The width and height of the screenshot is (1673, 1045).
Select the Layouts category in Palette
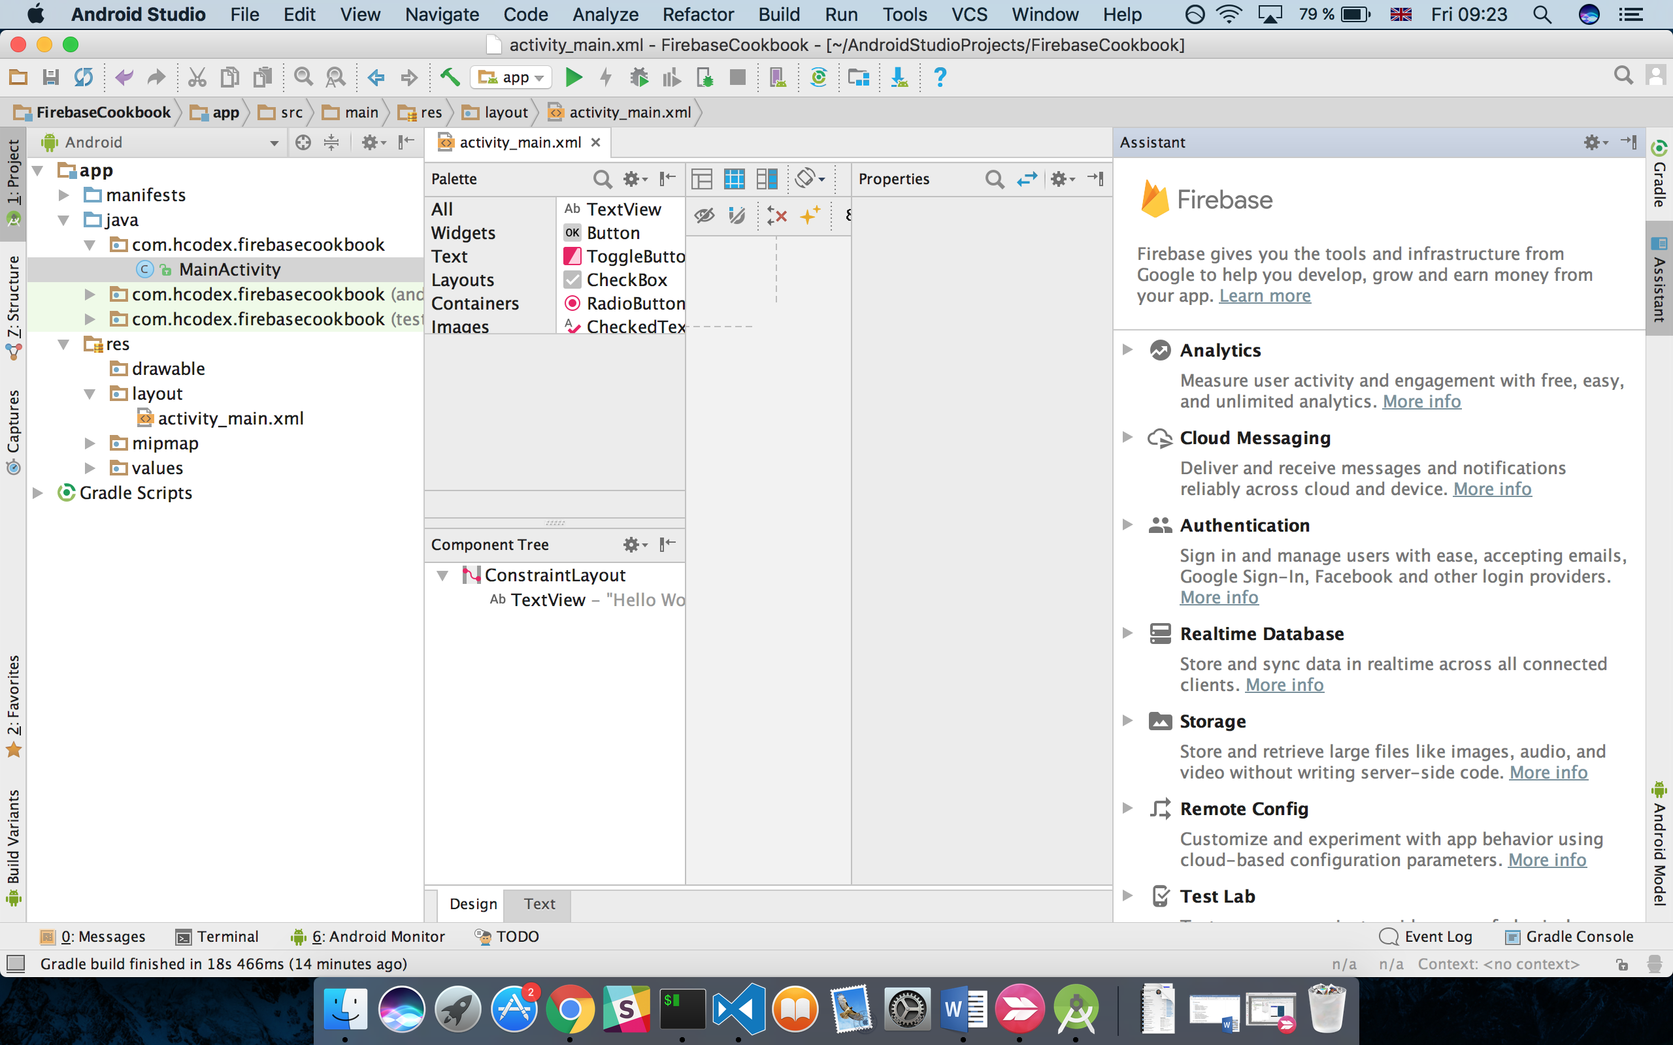click(x=463, y=280)
